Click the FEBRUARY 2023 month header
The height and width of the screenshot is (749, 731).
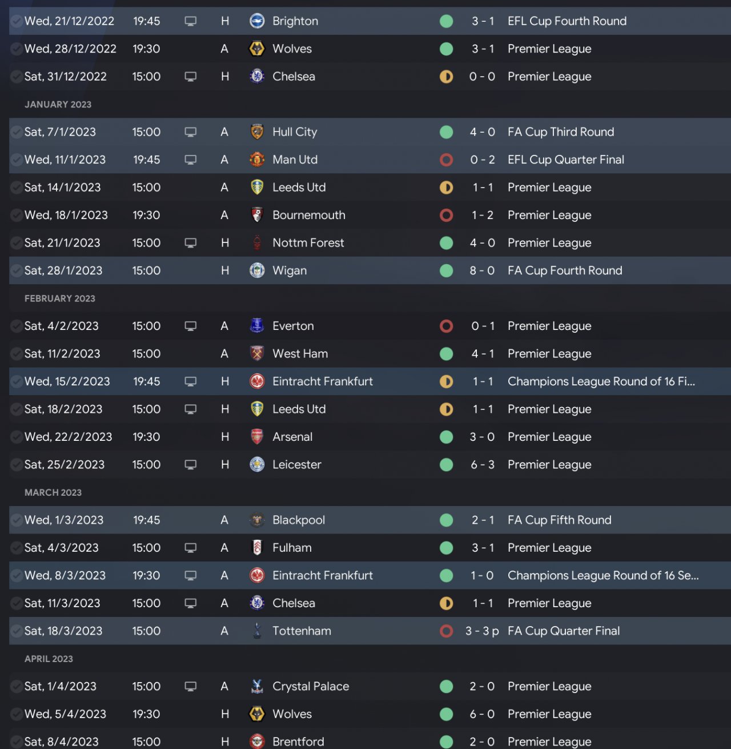pyautogui.click(x=60, y=298)
